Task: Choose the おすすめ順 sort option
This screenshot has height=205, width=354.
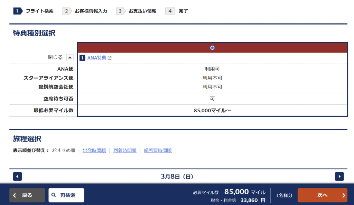Action: tap(64, 151)
